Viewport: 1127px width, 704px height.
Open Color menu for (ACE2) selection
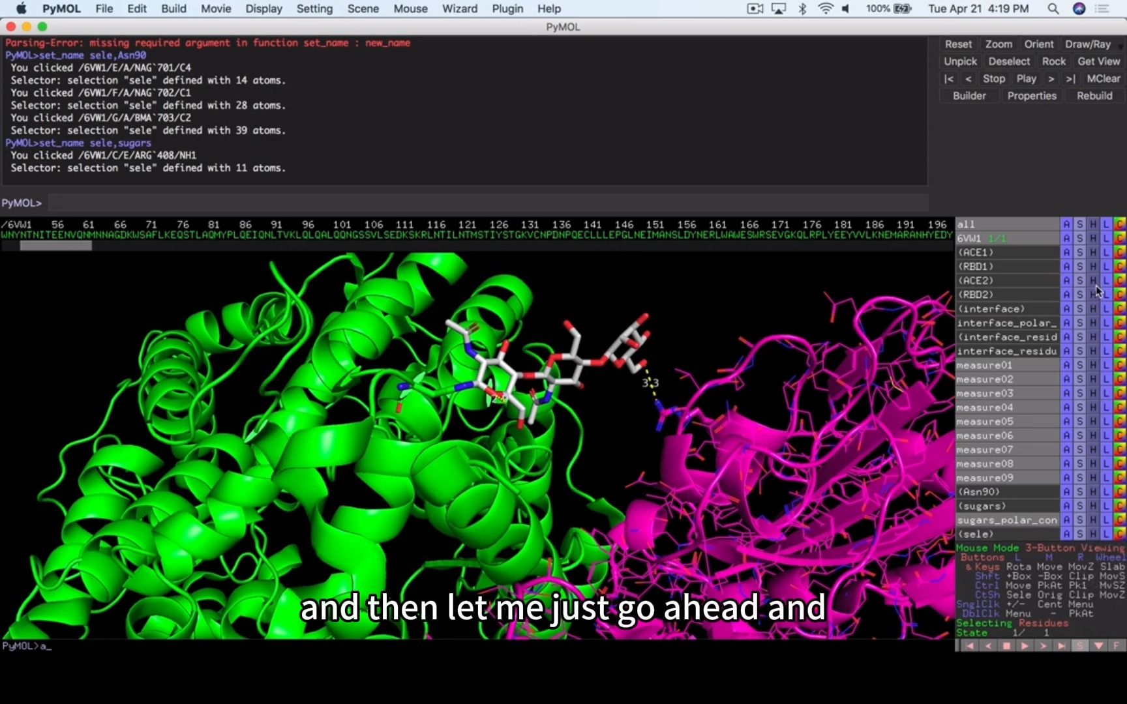click(x=1120, y=280)
